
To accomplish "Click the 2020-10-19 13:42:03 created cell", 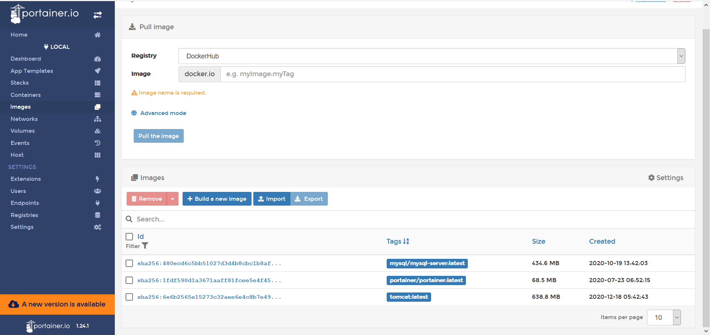I will [x=618, y=263].
